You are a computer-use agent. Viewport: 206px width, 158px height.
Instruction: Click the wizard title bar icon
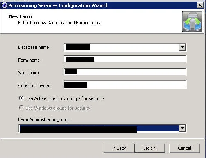point(4,5)
